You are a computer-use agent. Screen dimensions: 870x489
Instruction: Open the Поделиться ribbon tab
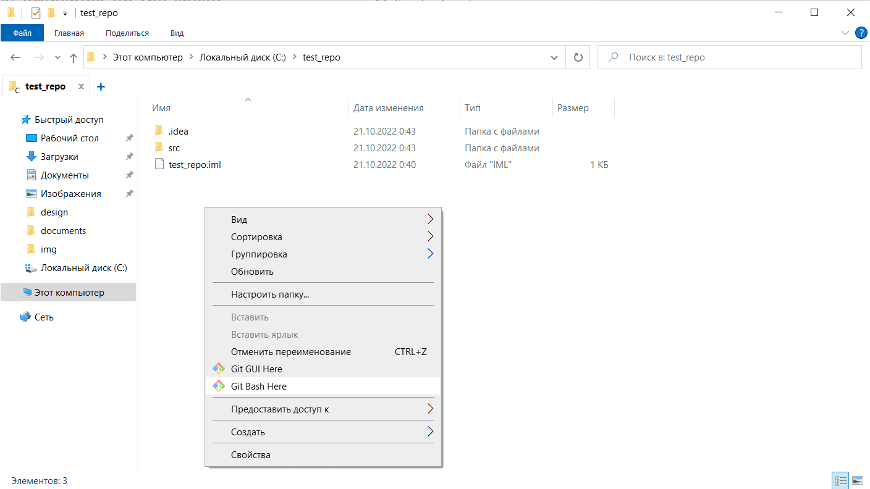(x=127, y=33)
